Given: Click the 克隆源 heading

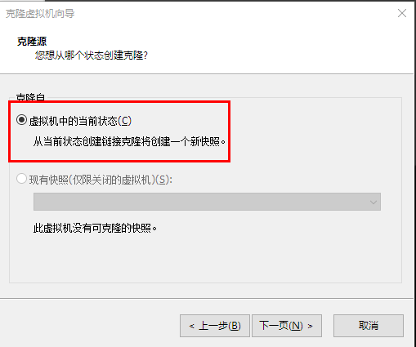Looking at the screenshot, I should [x=32, y=42].
